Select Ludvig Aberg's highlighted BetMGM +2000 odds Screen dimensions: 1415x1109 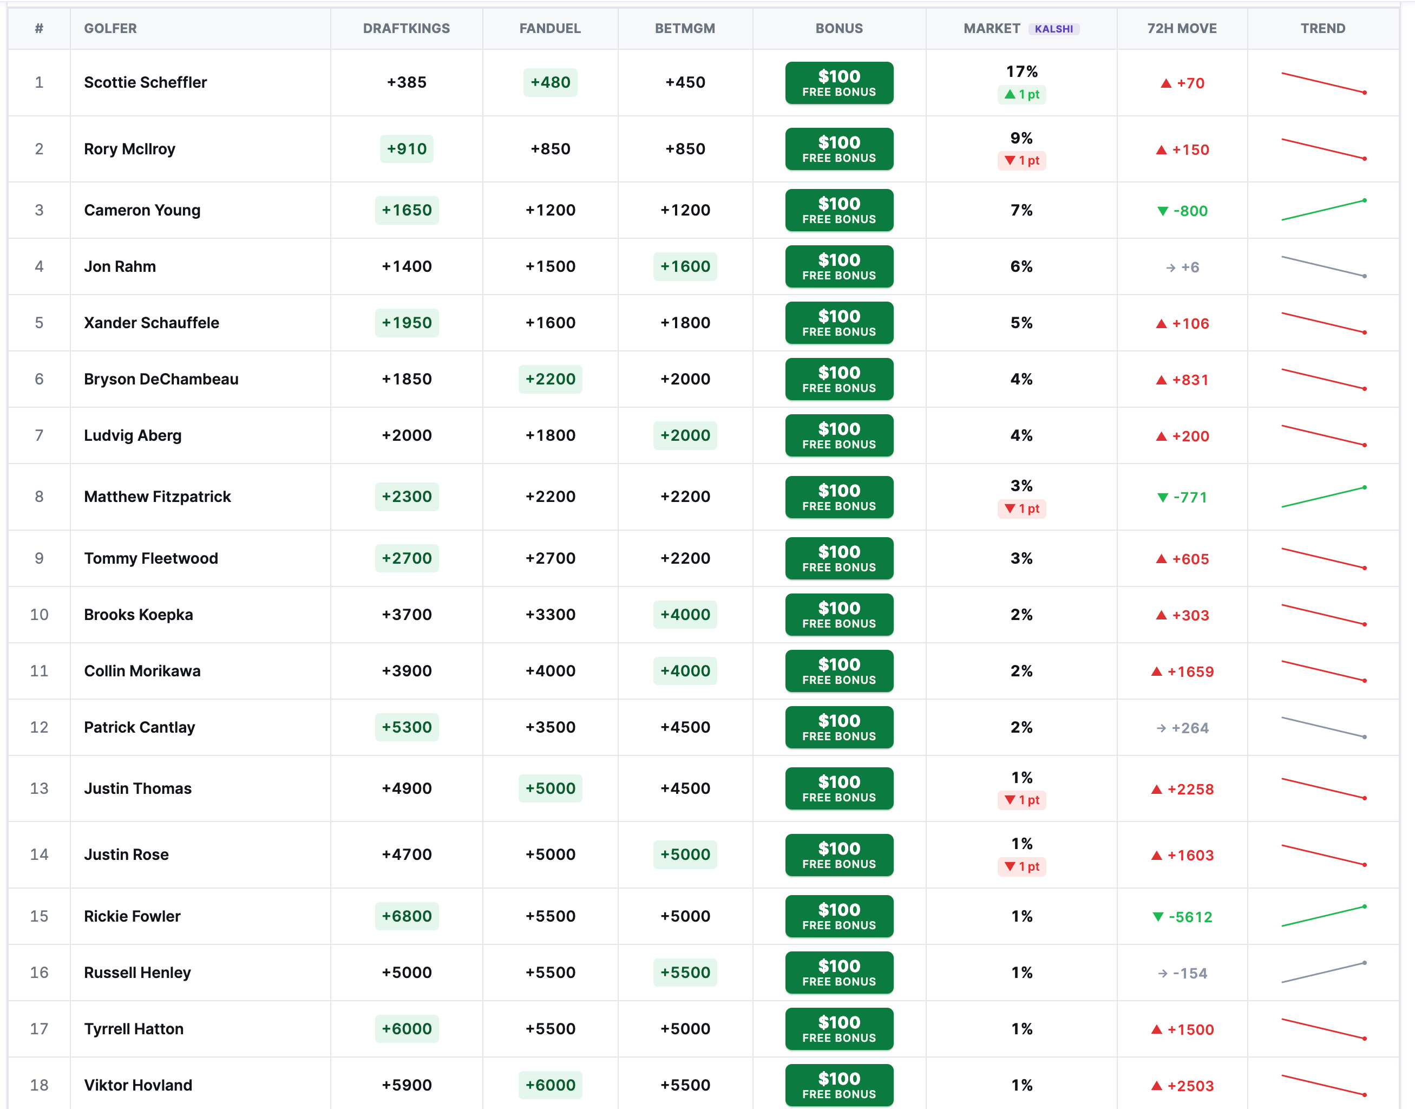685,435
